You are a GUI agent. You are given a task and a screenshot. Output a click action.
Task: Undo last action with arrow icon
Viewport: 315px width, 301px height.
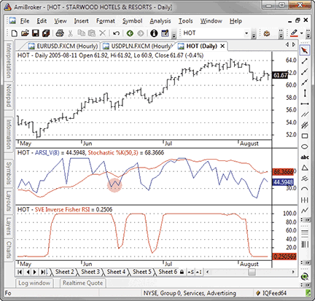[x=117, y=33]
